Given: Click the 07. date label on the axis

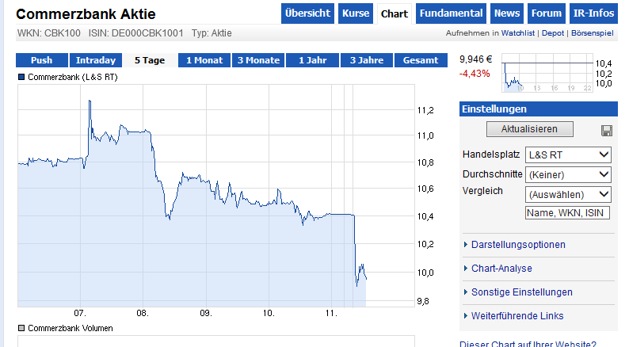Looking at the screenshot, I should (80, 313).
